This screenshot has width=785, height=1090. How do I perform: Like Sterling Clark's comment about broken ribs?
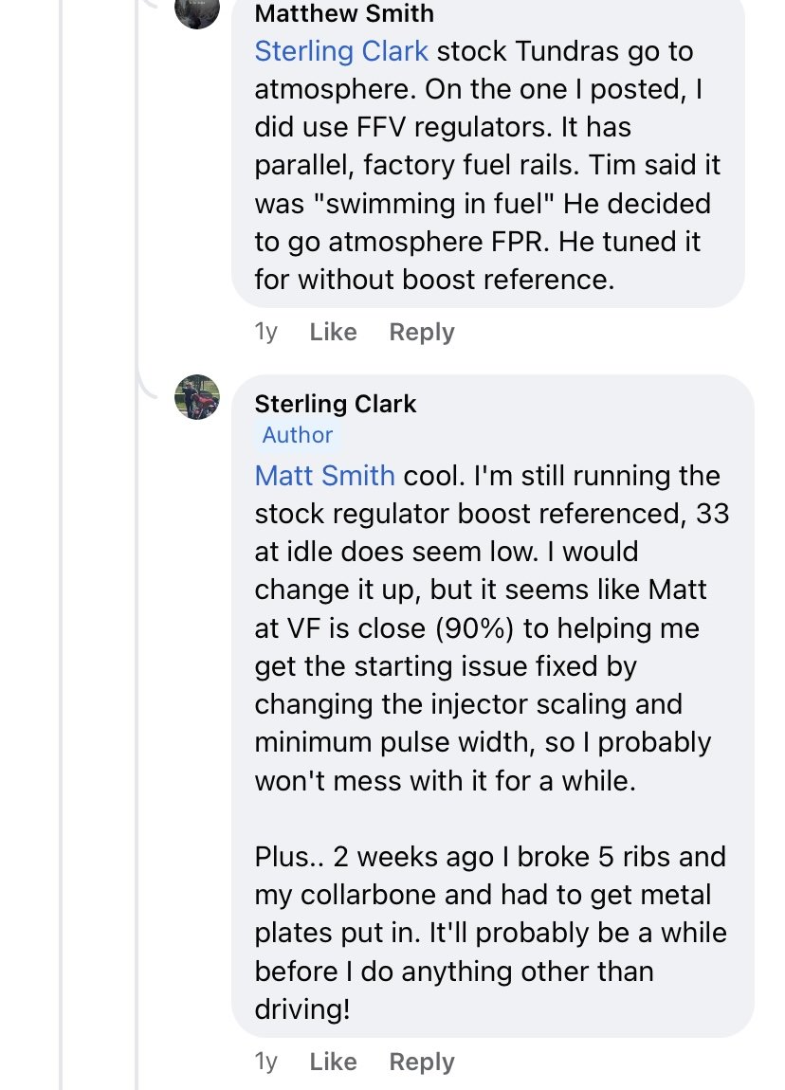tap(333, 1061)
